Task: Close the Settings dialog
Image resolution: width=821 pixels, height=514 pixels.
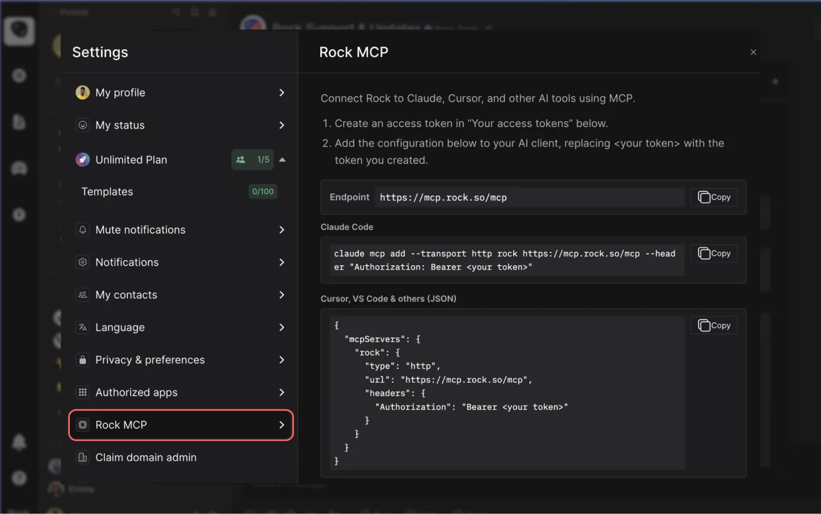Action: coord(754,52)
